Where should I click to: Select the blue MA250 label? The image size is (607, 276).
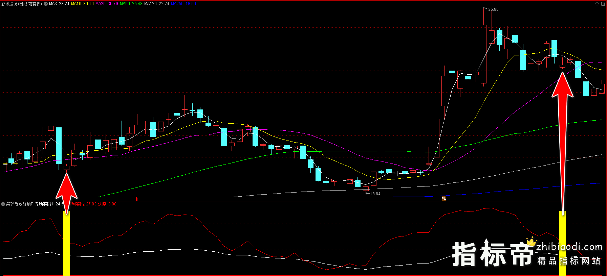(183, 4)
